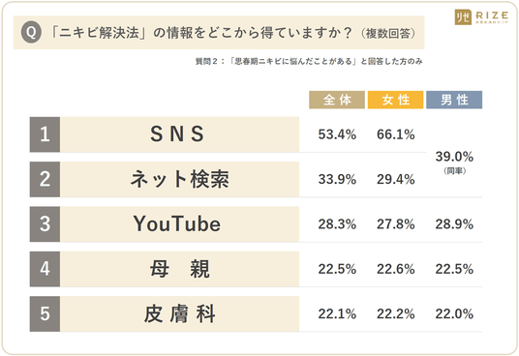The image size is (519, 356).
Task: Click the ネット検索 row label
Action: point(180,180)
